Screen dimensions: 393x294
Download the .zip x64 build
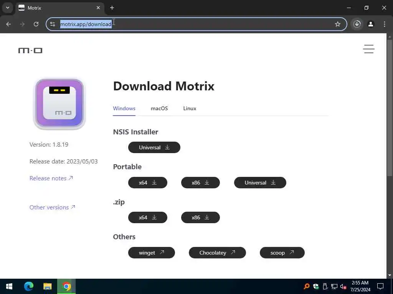[148, 217]
